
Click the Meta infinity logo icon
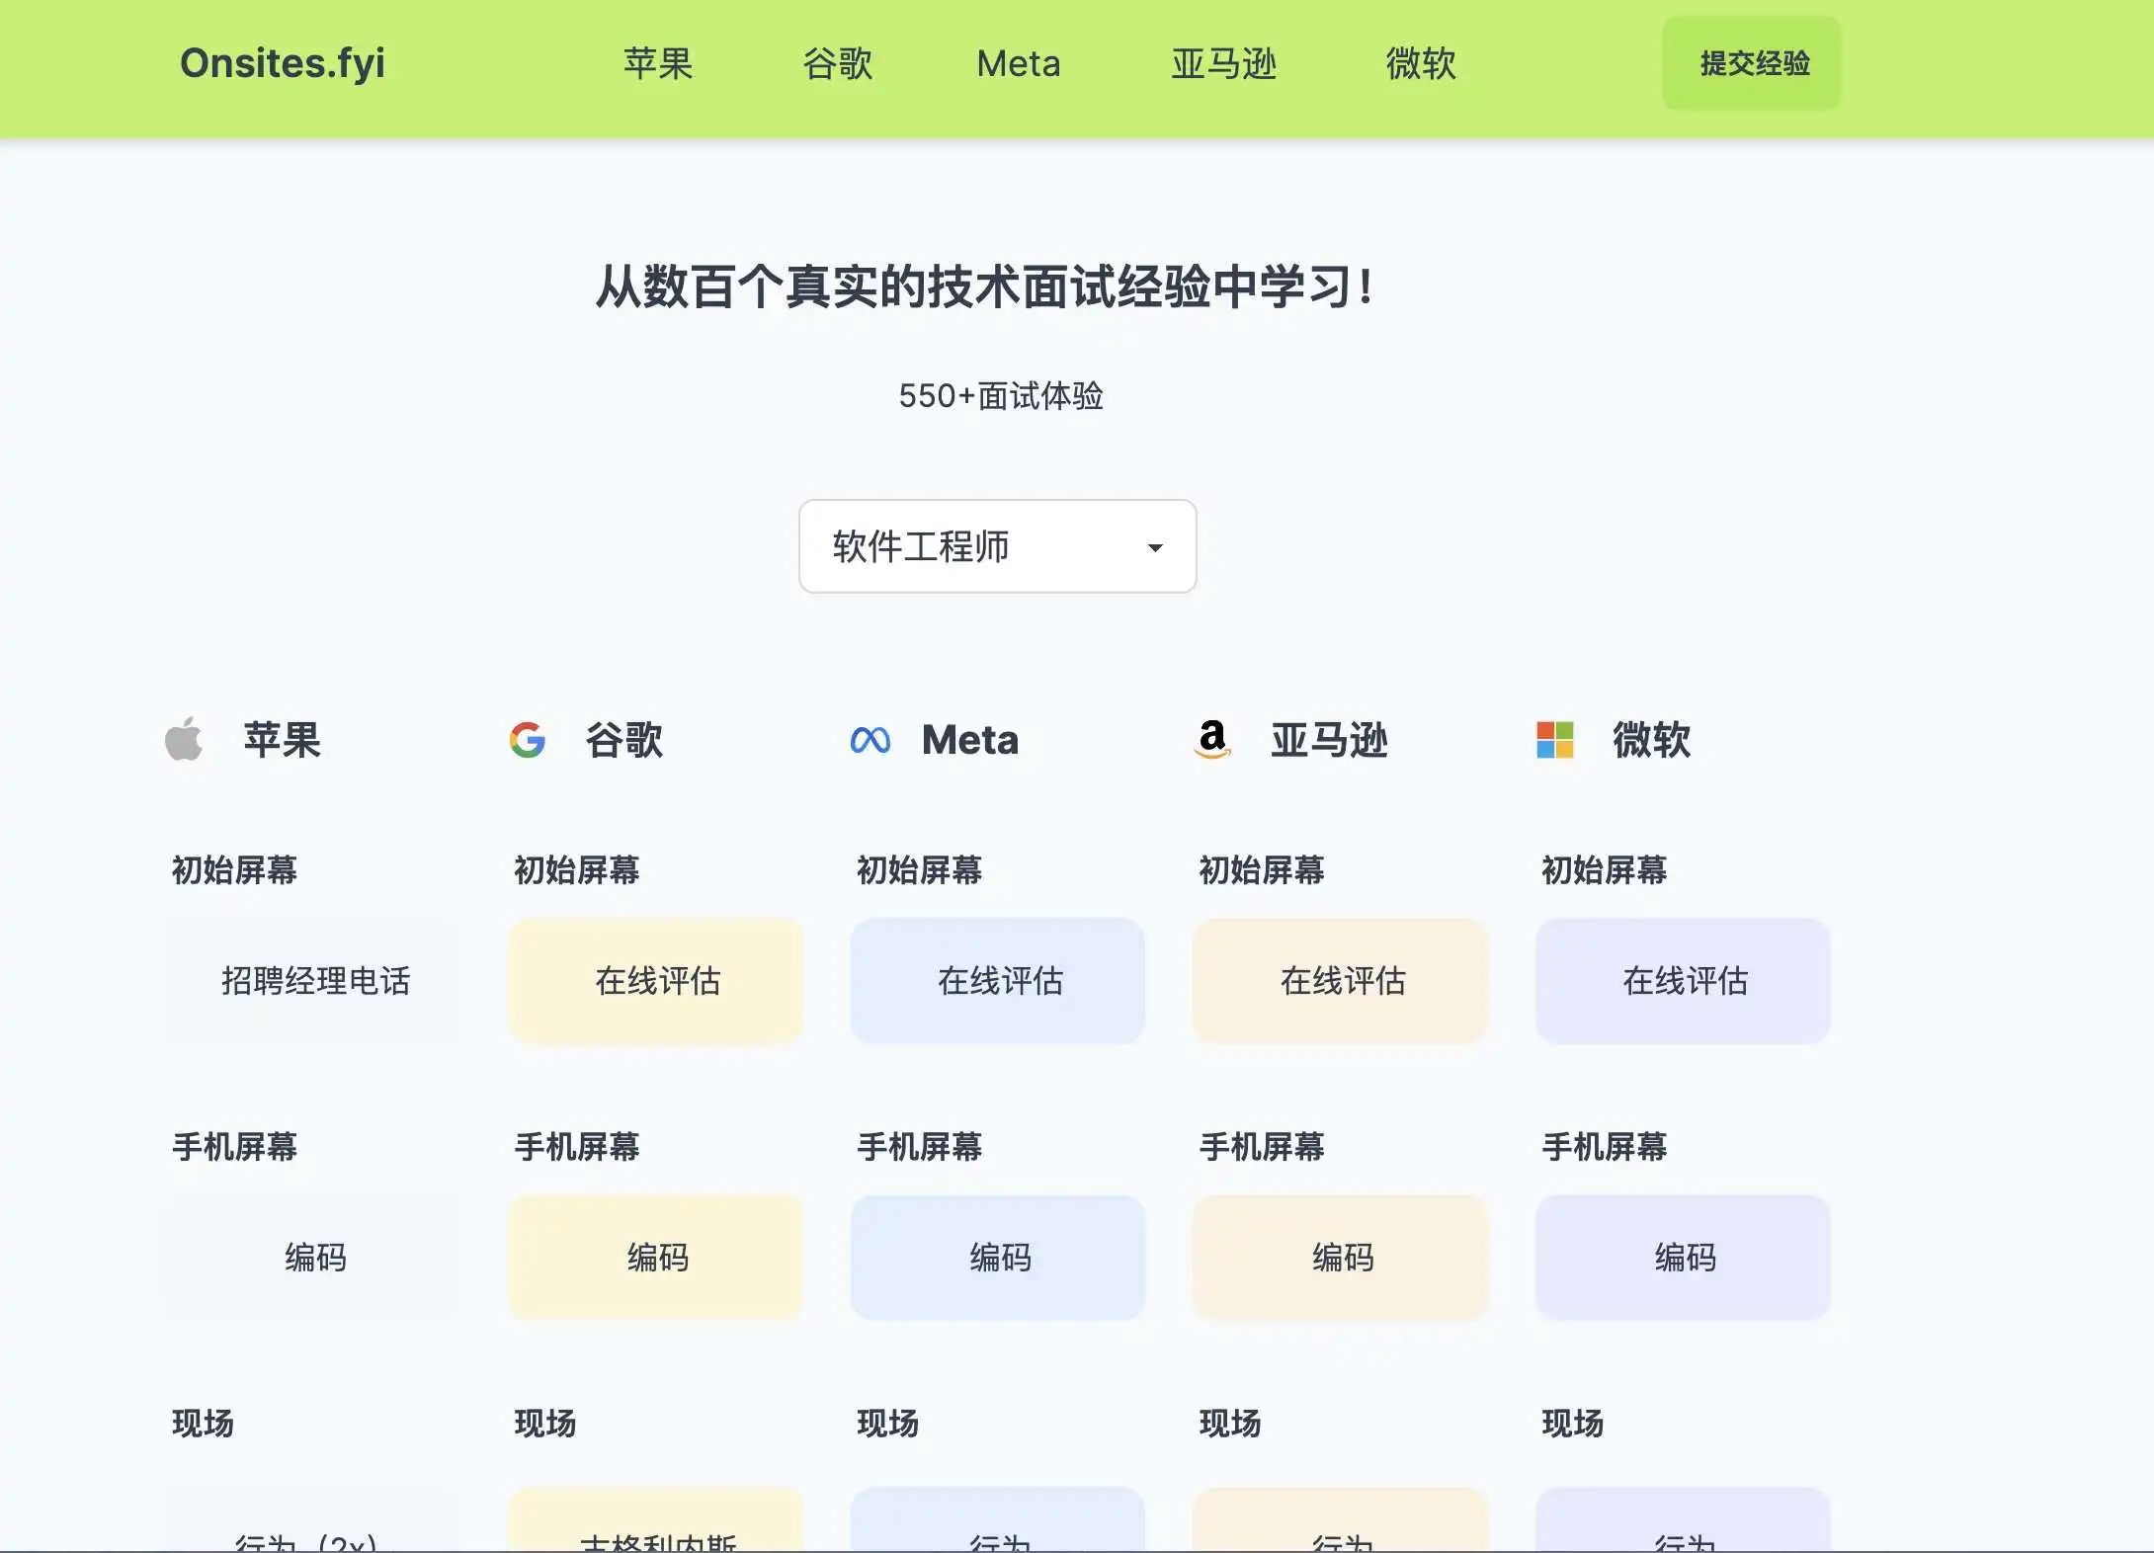[x=870, y=739]
